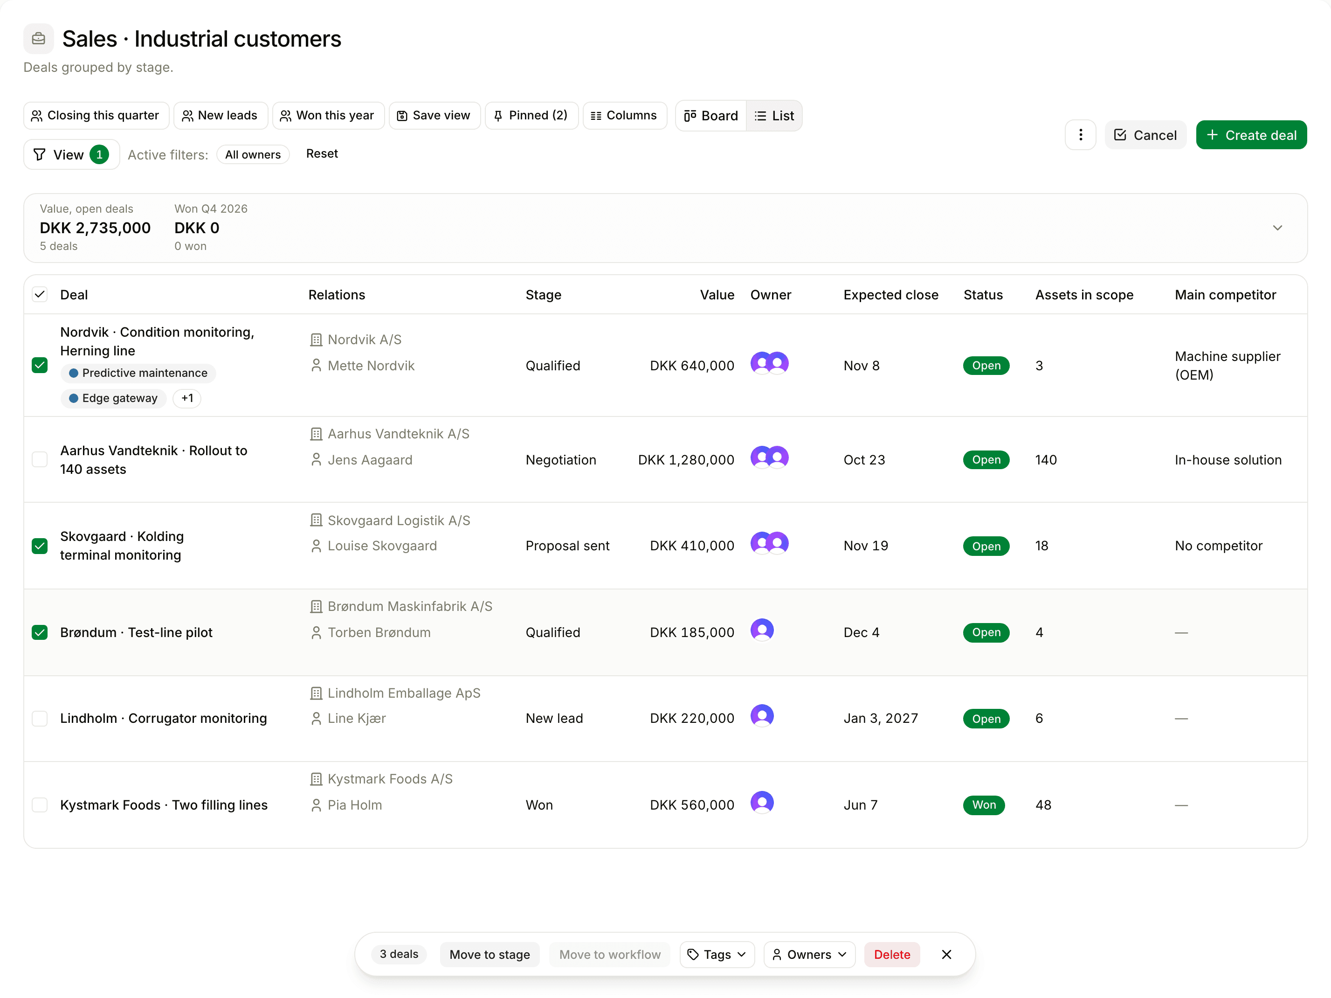Click the person icon next to Line Kjær
The height and width of the screenshot is (998, 1331).
tap(316, 718)
